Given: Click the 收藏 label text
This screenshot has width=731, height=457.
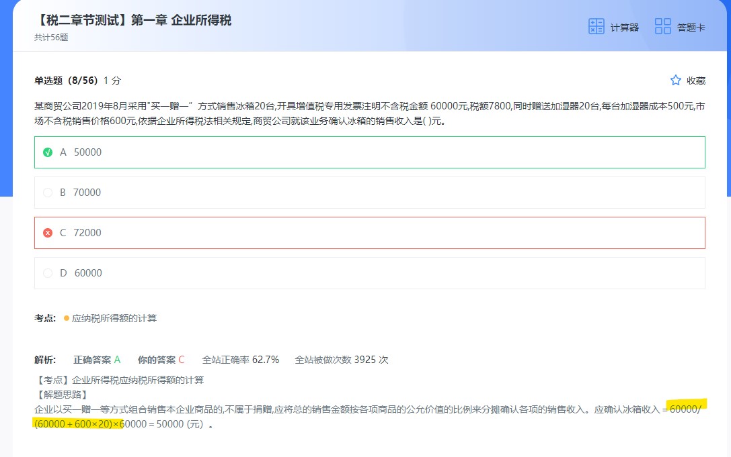Looking at the screenshot, I should pyautogui.click(x=696, y=81).
